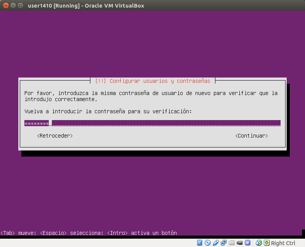Viewport: 305px width, 247px height.
Task: Enable keyboard ownership via the green arrow indicator
Action: point(267,243)
